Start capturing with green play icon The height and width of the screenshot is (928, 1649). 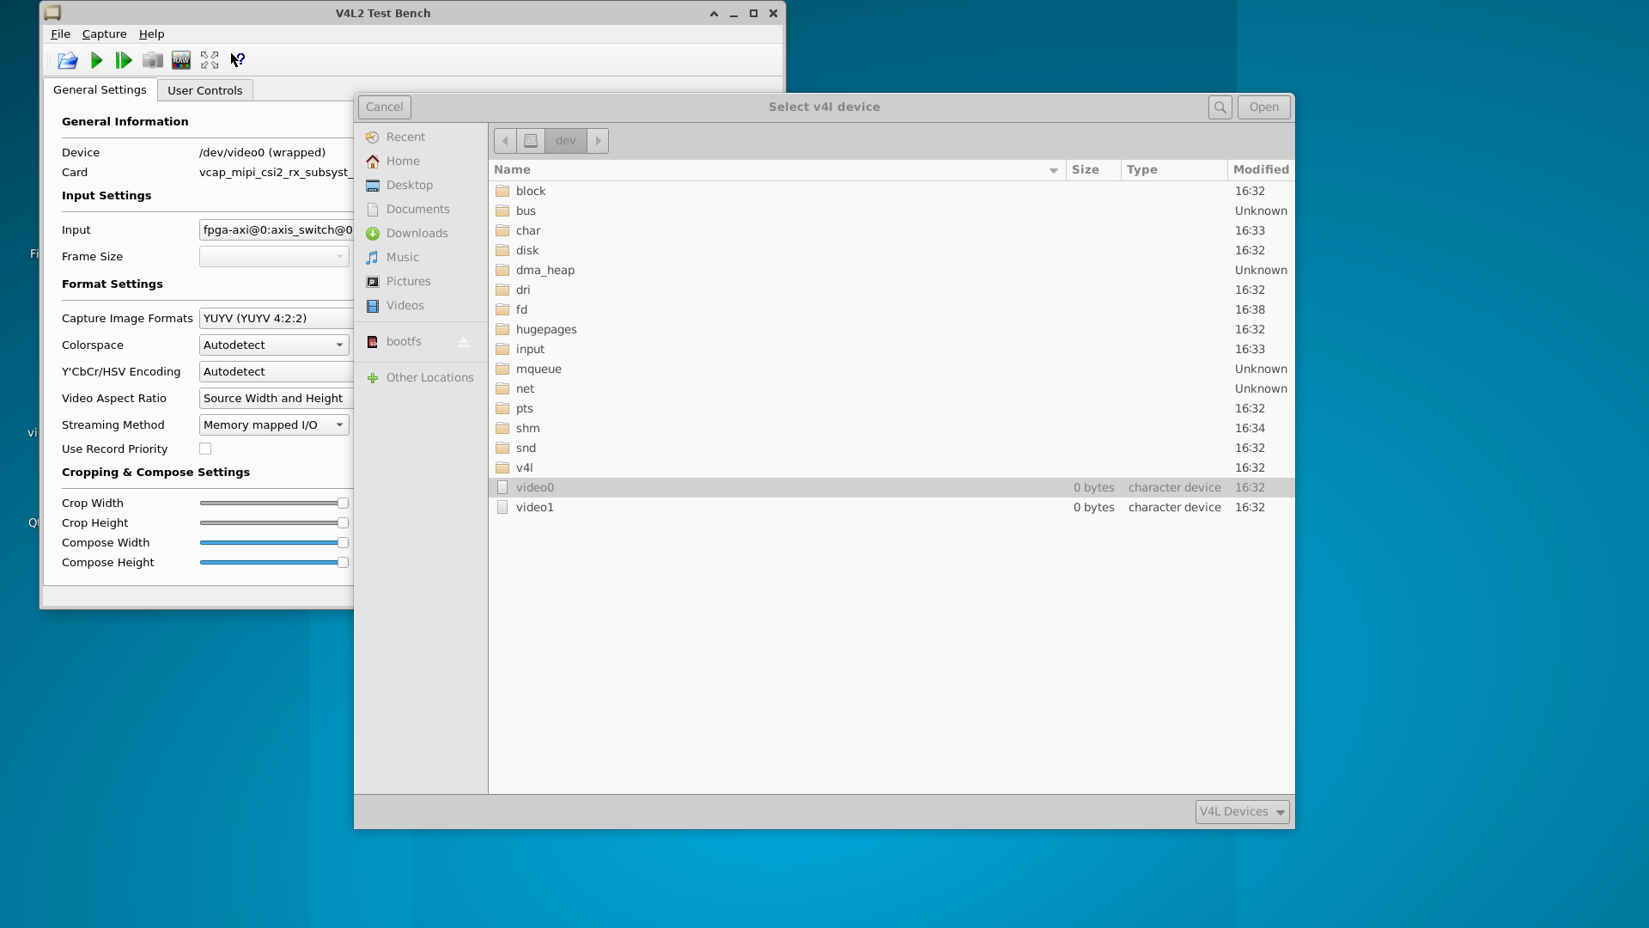click(97, 60)
